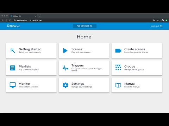Open a new browser tab

click(40, 16)
